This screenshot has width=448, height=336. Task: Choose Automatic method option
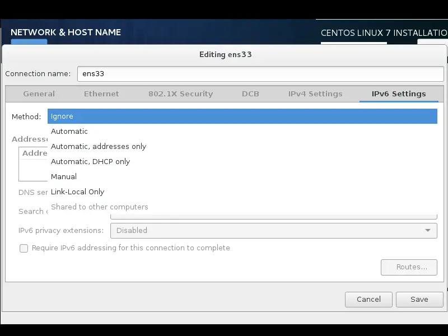(242, 132)
